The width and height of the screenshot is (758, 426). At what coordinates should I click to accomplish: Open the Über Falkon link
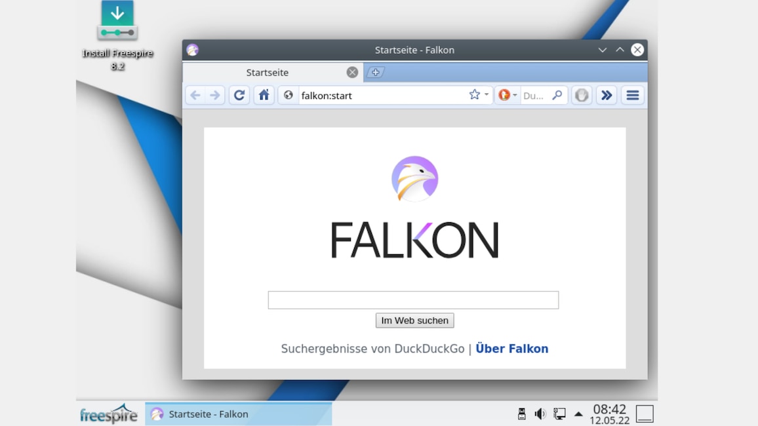click(x=512, y=348)
